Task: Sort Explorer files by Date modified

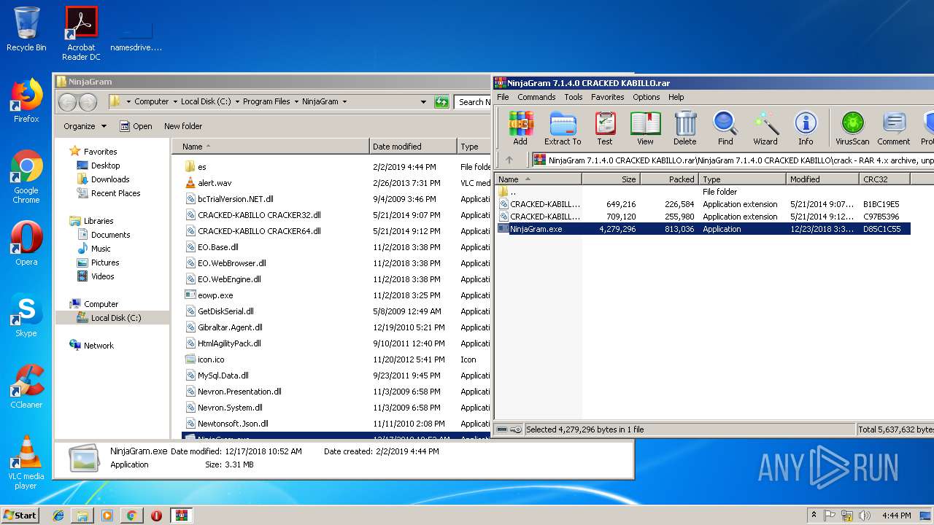Action: tap(413, 147)
